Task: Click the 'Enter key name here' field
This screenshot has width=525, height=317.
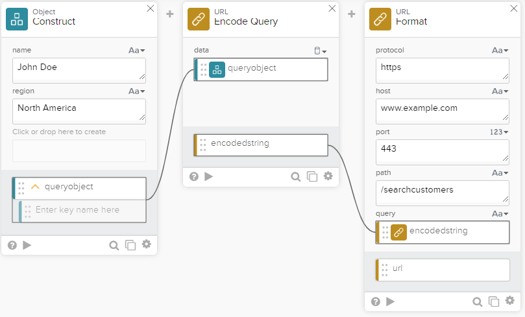Action: 82,210
